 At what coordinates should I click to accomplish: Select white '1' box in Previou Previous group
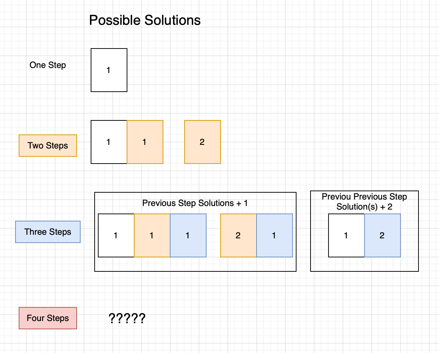(x=347, y=235)
